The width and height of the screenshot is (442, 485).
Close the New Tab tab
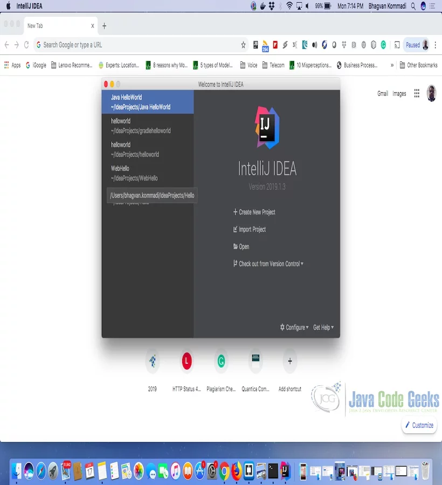(93, 26)
